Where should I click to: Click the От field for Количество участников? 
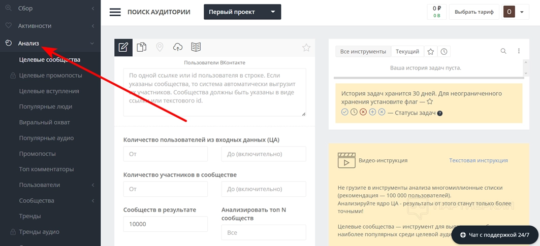coord(165,189)
